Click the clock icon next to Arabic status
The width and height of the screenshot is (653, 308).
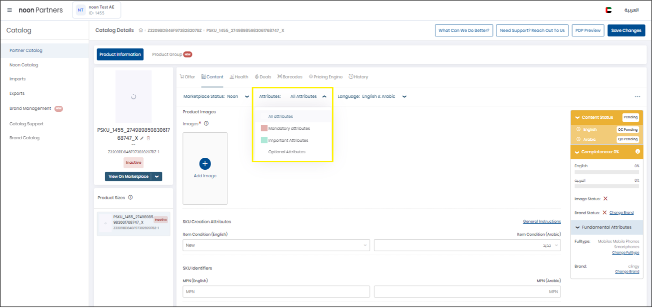(x=578, y=139)
